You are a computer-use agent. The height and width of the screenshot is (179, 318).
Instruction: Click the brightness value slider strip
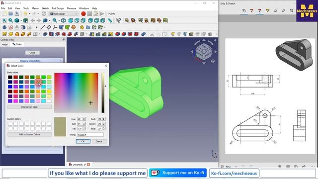coord(103,92)
